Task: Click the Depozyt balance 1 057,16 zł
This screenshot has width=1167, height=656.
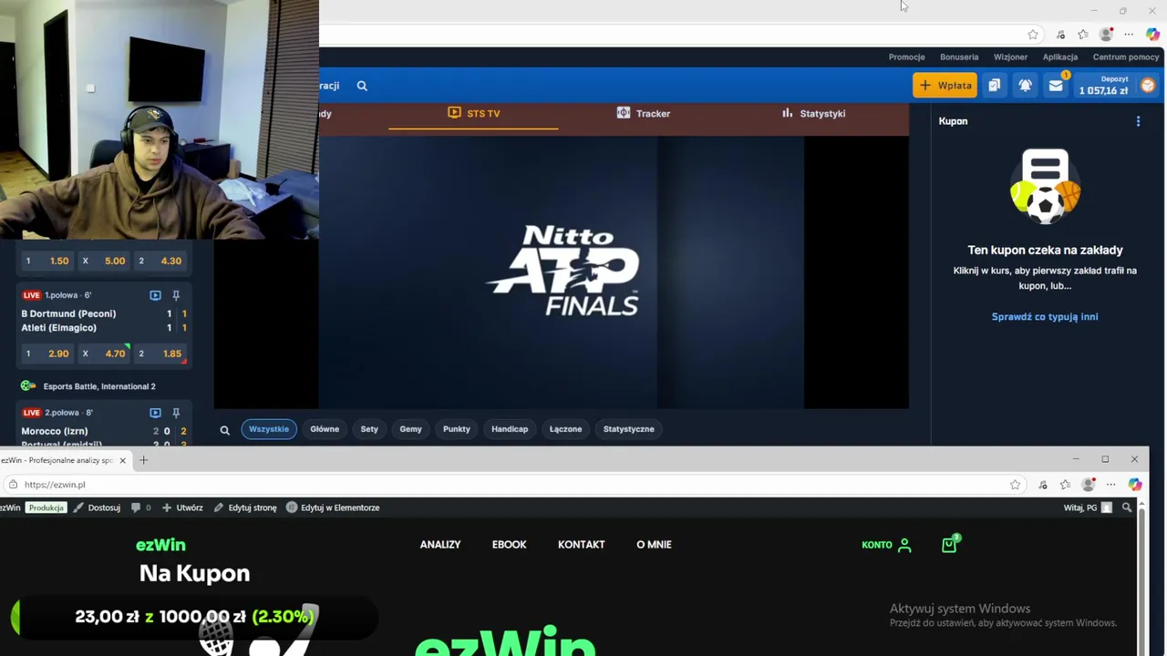Action: pyautogui.click(x=1103, y=86)
